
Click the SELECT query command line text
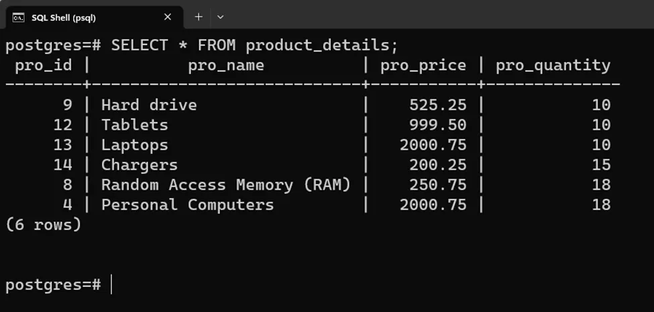202,45
